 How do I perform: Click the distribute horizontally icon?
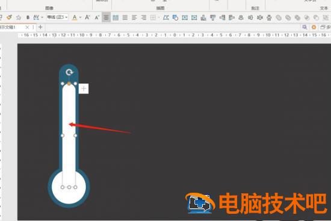click(x=250, y=17)
